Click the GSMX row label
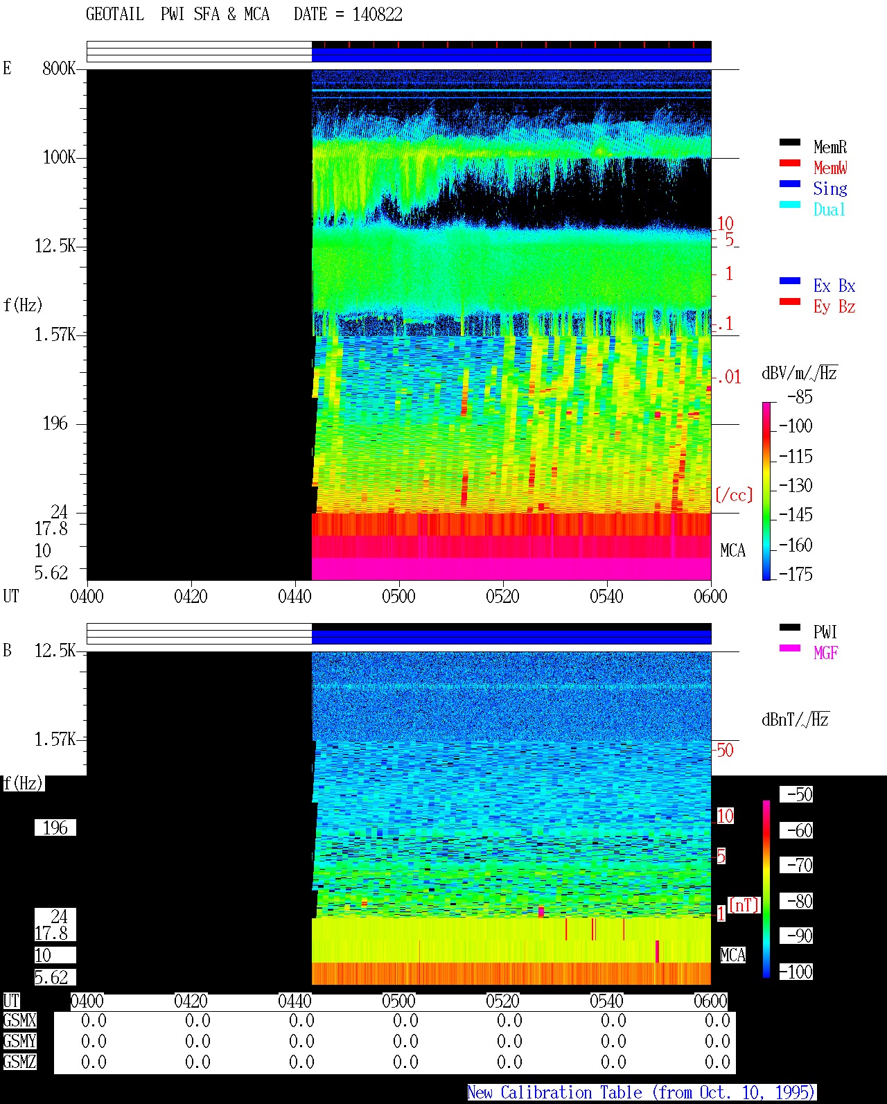887x1104 pixels. 19,1020
